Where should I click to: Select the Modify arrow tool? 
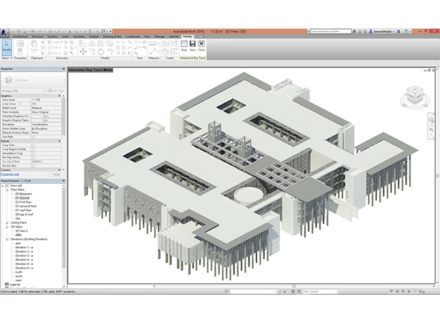tap(6, 46)
